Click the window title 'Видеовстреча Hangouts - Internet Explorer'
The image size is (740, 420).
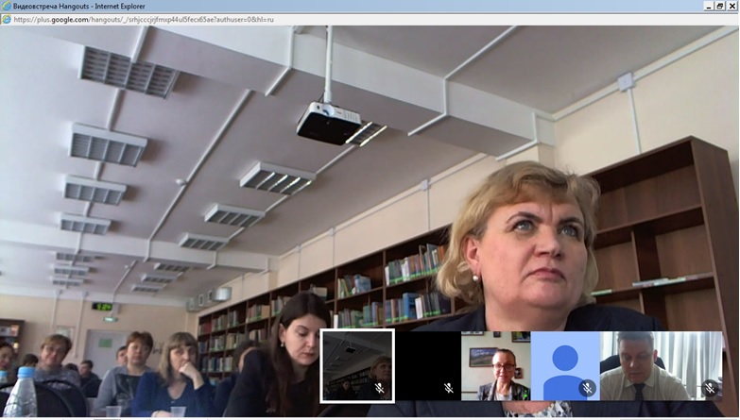[x=79, y=6]
